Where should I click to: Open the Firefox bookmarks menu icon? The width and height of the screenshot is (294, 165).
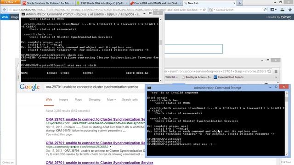tap(273, 10)
